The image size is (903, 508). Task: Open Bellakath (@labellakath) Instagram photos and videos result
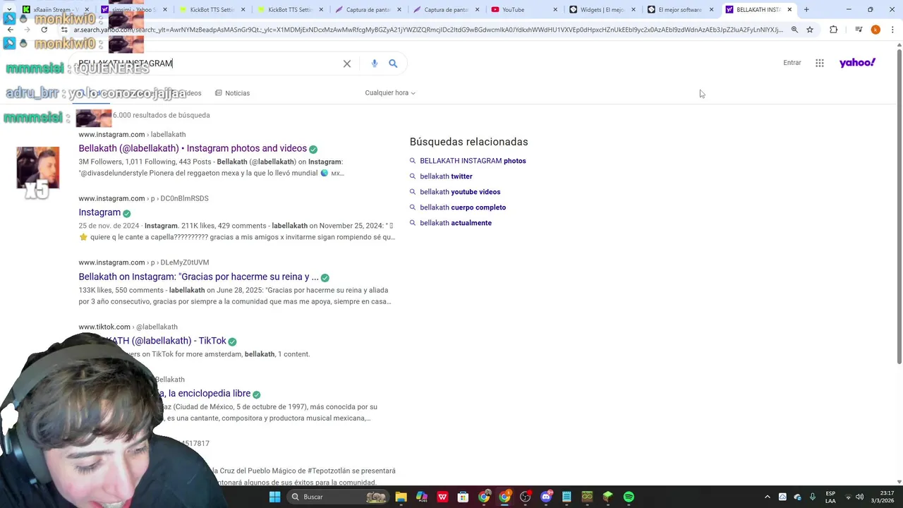click(x=193, y=148)
